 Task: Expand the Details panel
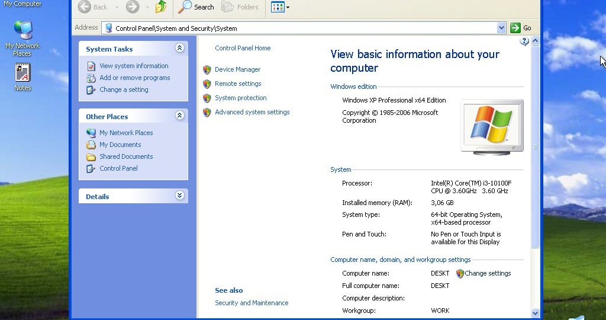(x=179, y=195)
